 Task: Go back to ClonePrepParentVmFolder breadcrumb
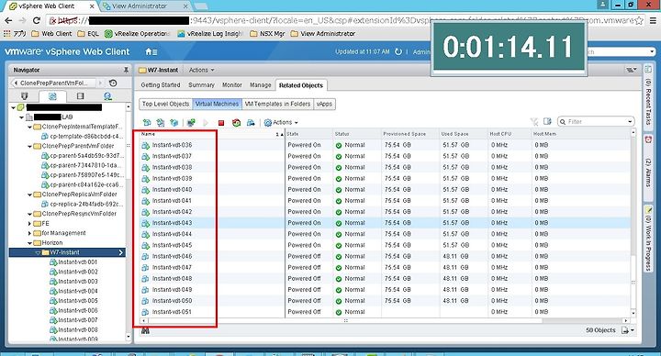(55, 83)
